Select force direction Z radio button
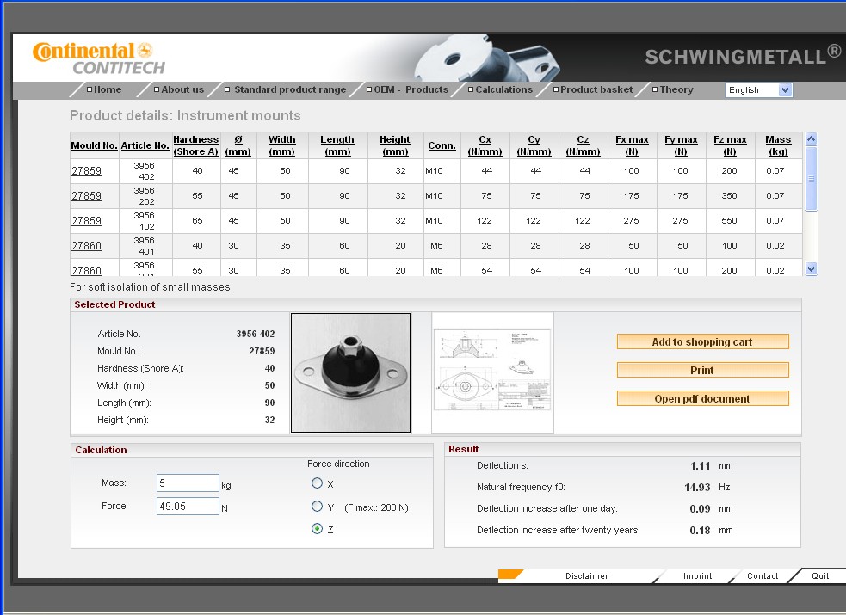Viewport: 846px width, 615px height. tap(318, 529)
